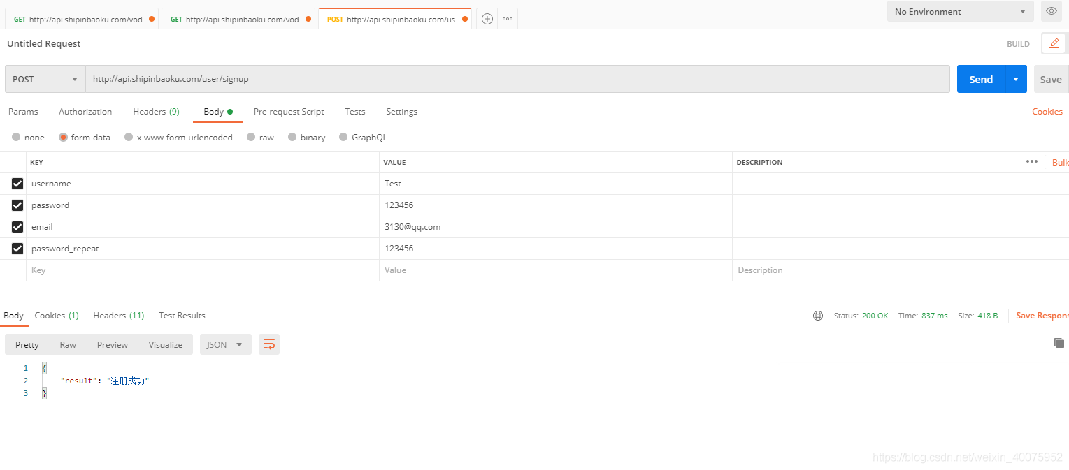The image size is (1069, 470).
Task: Uncheck the password row checkbox
Action: click(17, 205)
